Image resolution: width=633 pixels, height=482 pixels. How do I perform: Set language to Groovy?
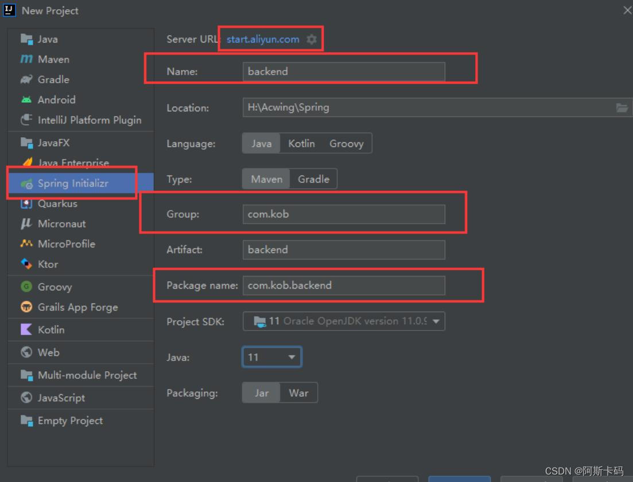pyautogui.click(x=347, y=143)
